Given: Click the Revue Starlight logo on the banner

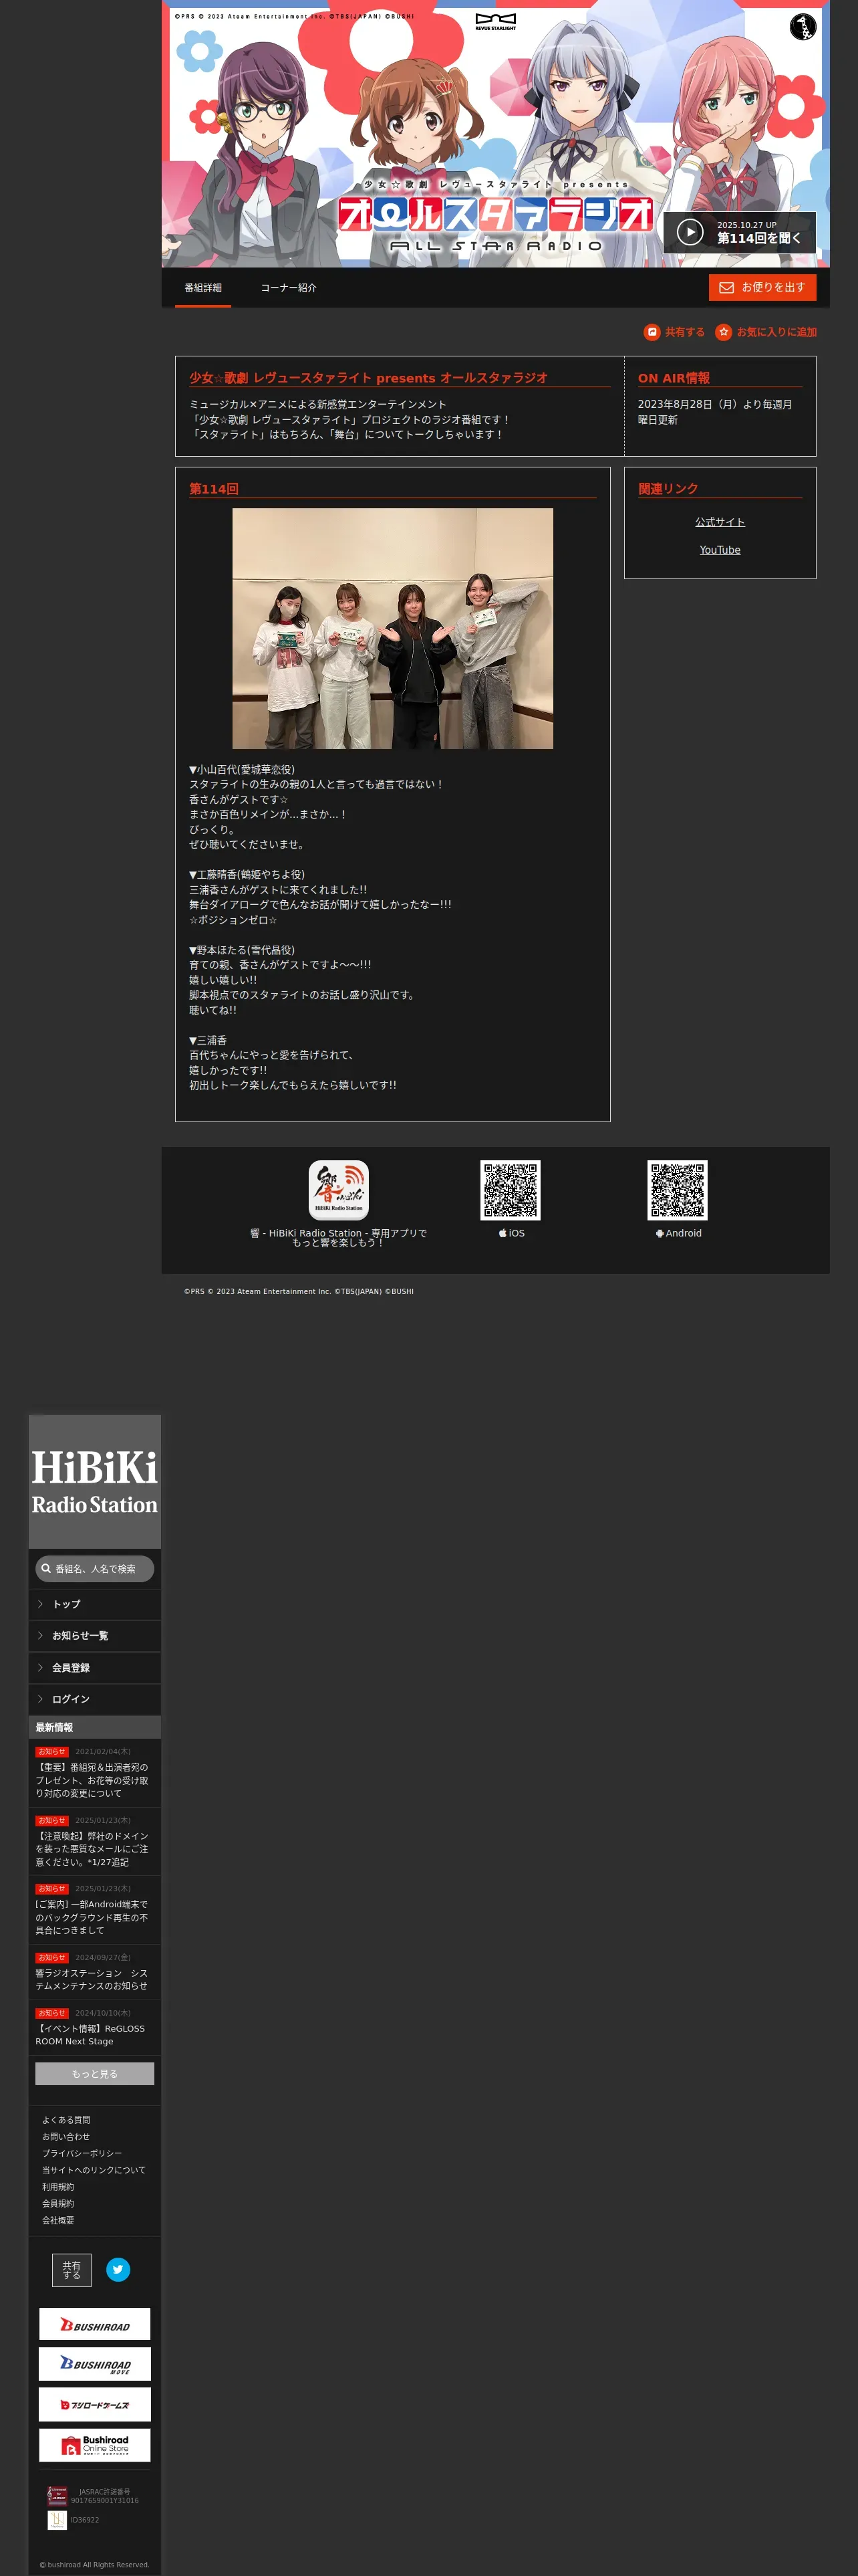Looking at the screenshot, I should (x=495, y=22).
